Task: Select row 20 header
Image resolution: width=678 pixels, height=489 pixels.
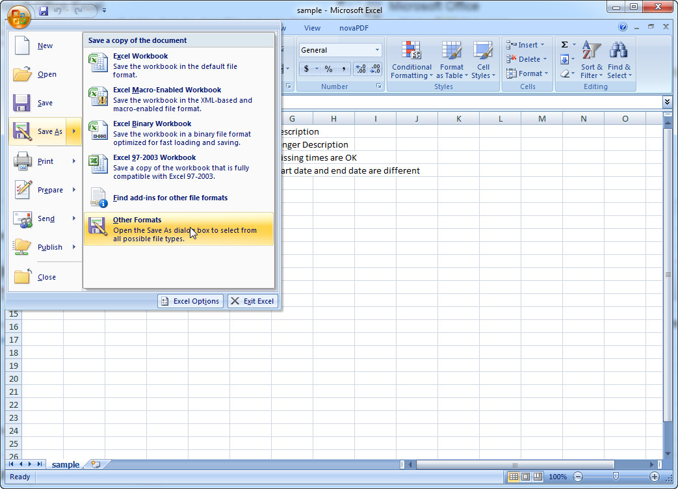Action: click(x=14, y=378)
